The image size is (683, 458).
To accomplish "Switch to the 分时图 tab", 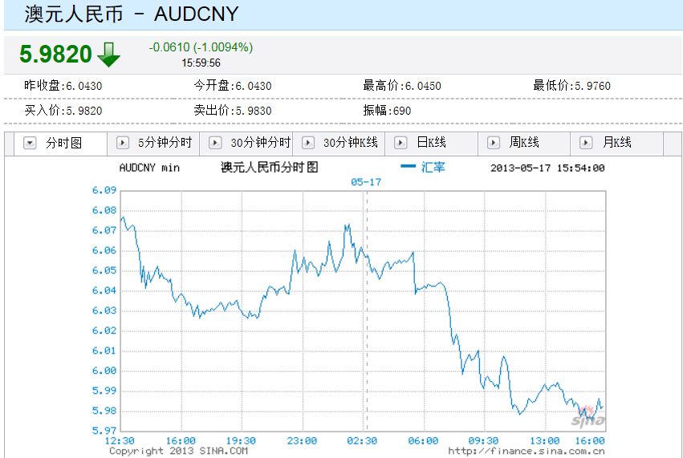I will 60,144.
